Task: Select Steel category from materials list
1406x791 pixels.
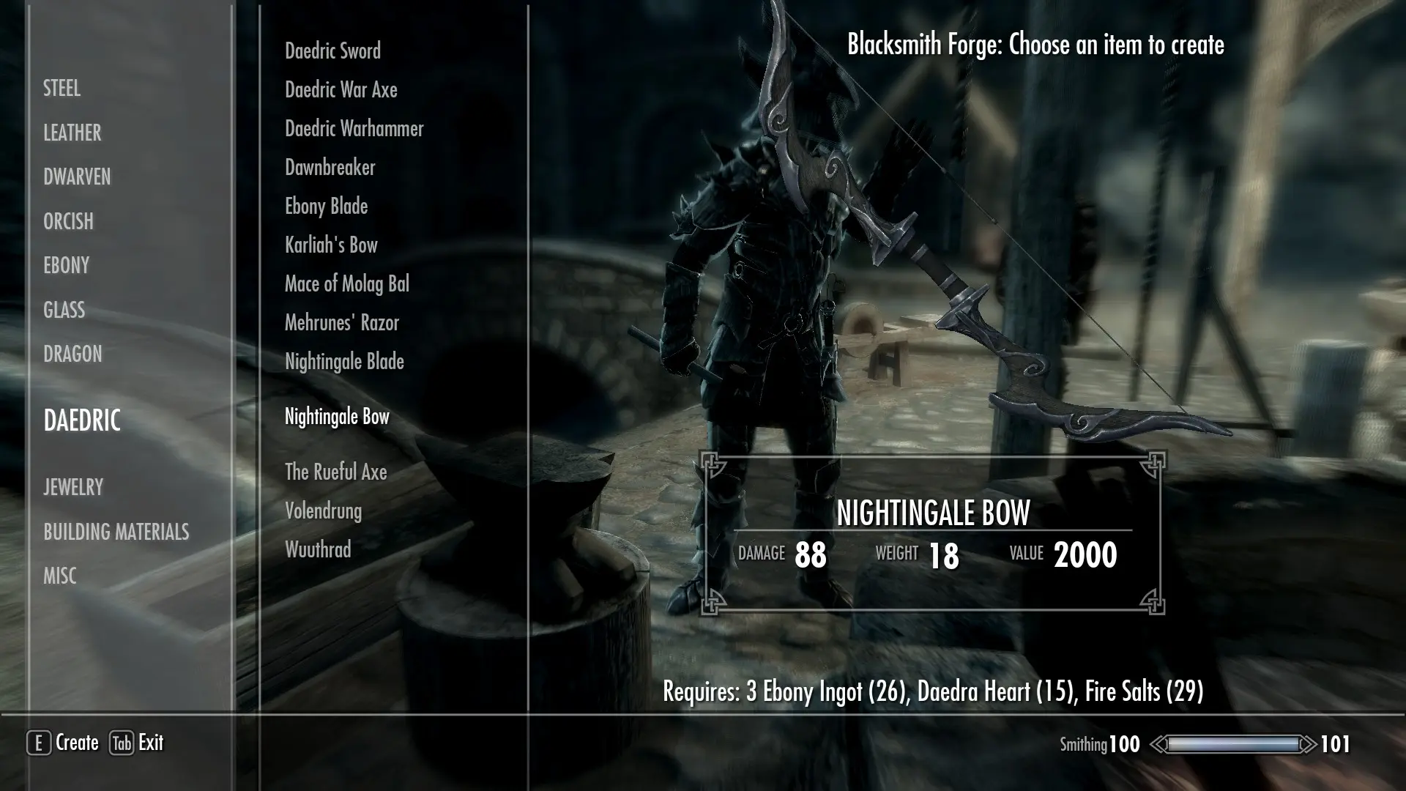Action: tap(61, 88)
